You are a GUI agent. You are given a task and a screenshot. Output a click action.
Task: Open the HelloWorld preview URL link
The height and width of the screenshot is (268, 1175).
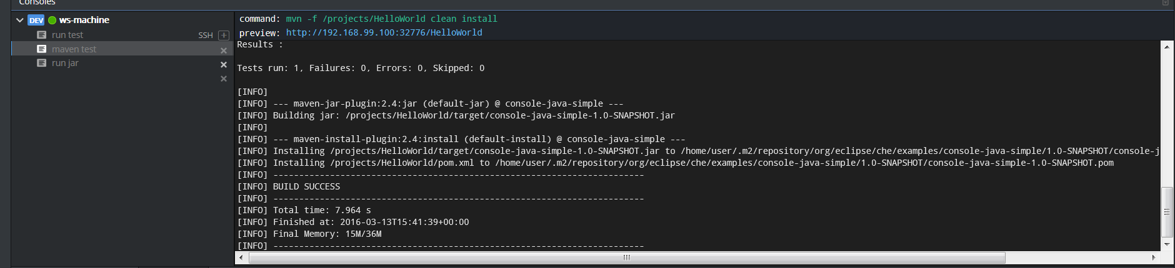pos(384,32)
